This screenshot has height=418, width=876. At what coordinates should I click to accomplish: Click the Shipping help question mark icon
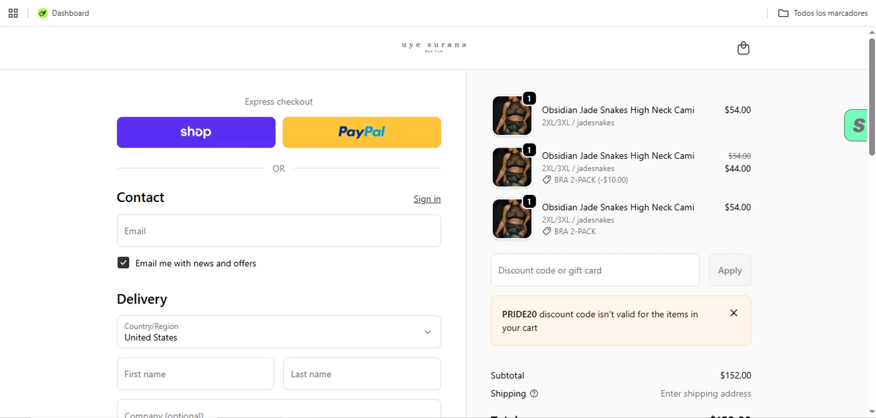coord(534,393)
